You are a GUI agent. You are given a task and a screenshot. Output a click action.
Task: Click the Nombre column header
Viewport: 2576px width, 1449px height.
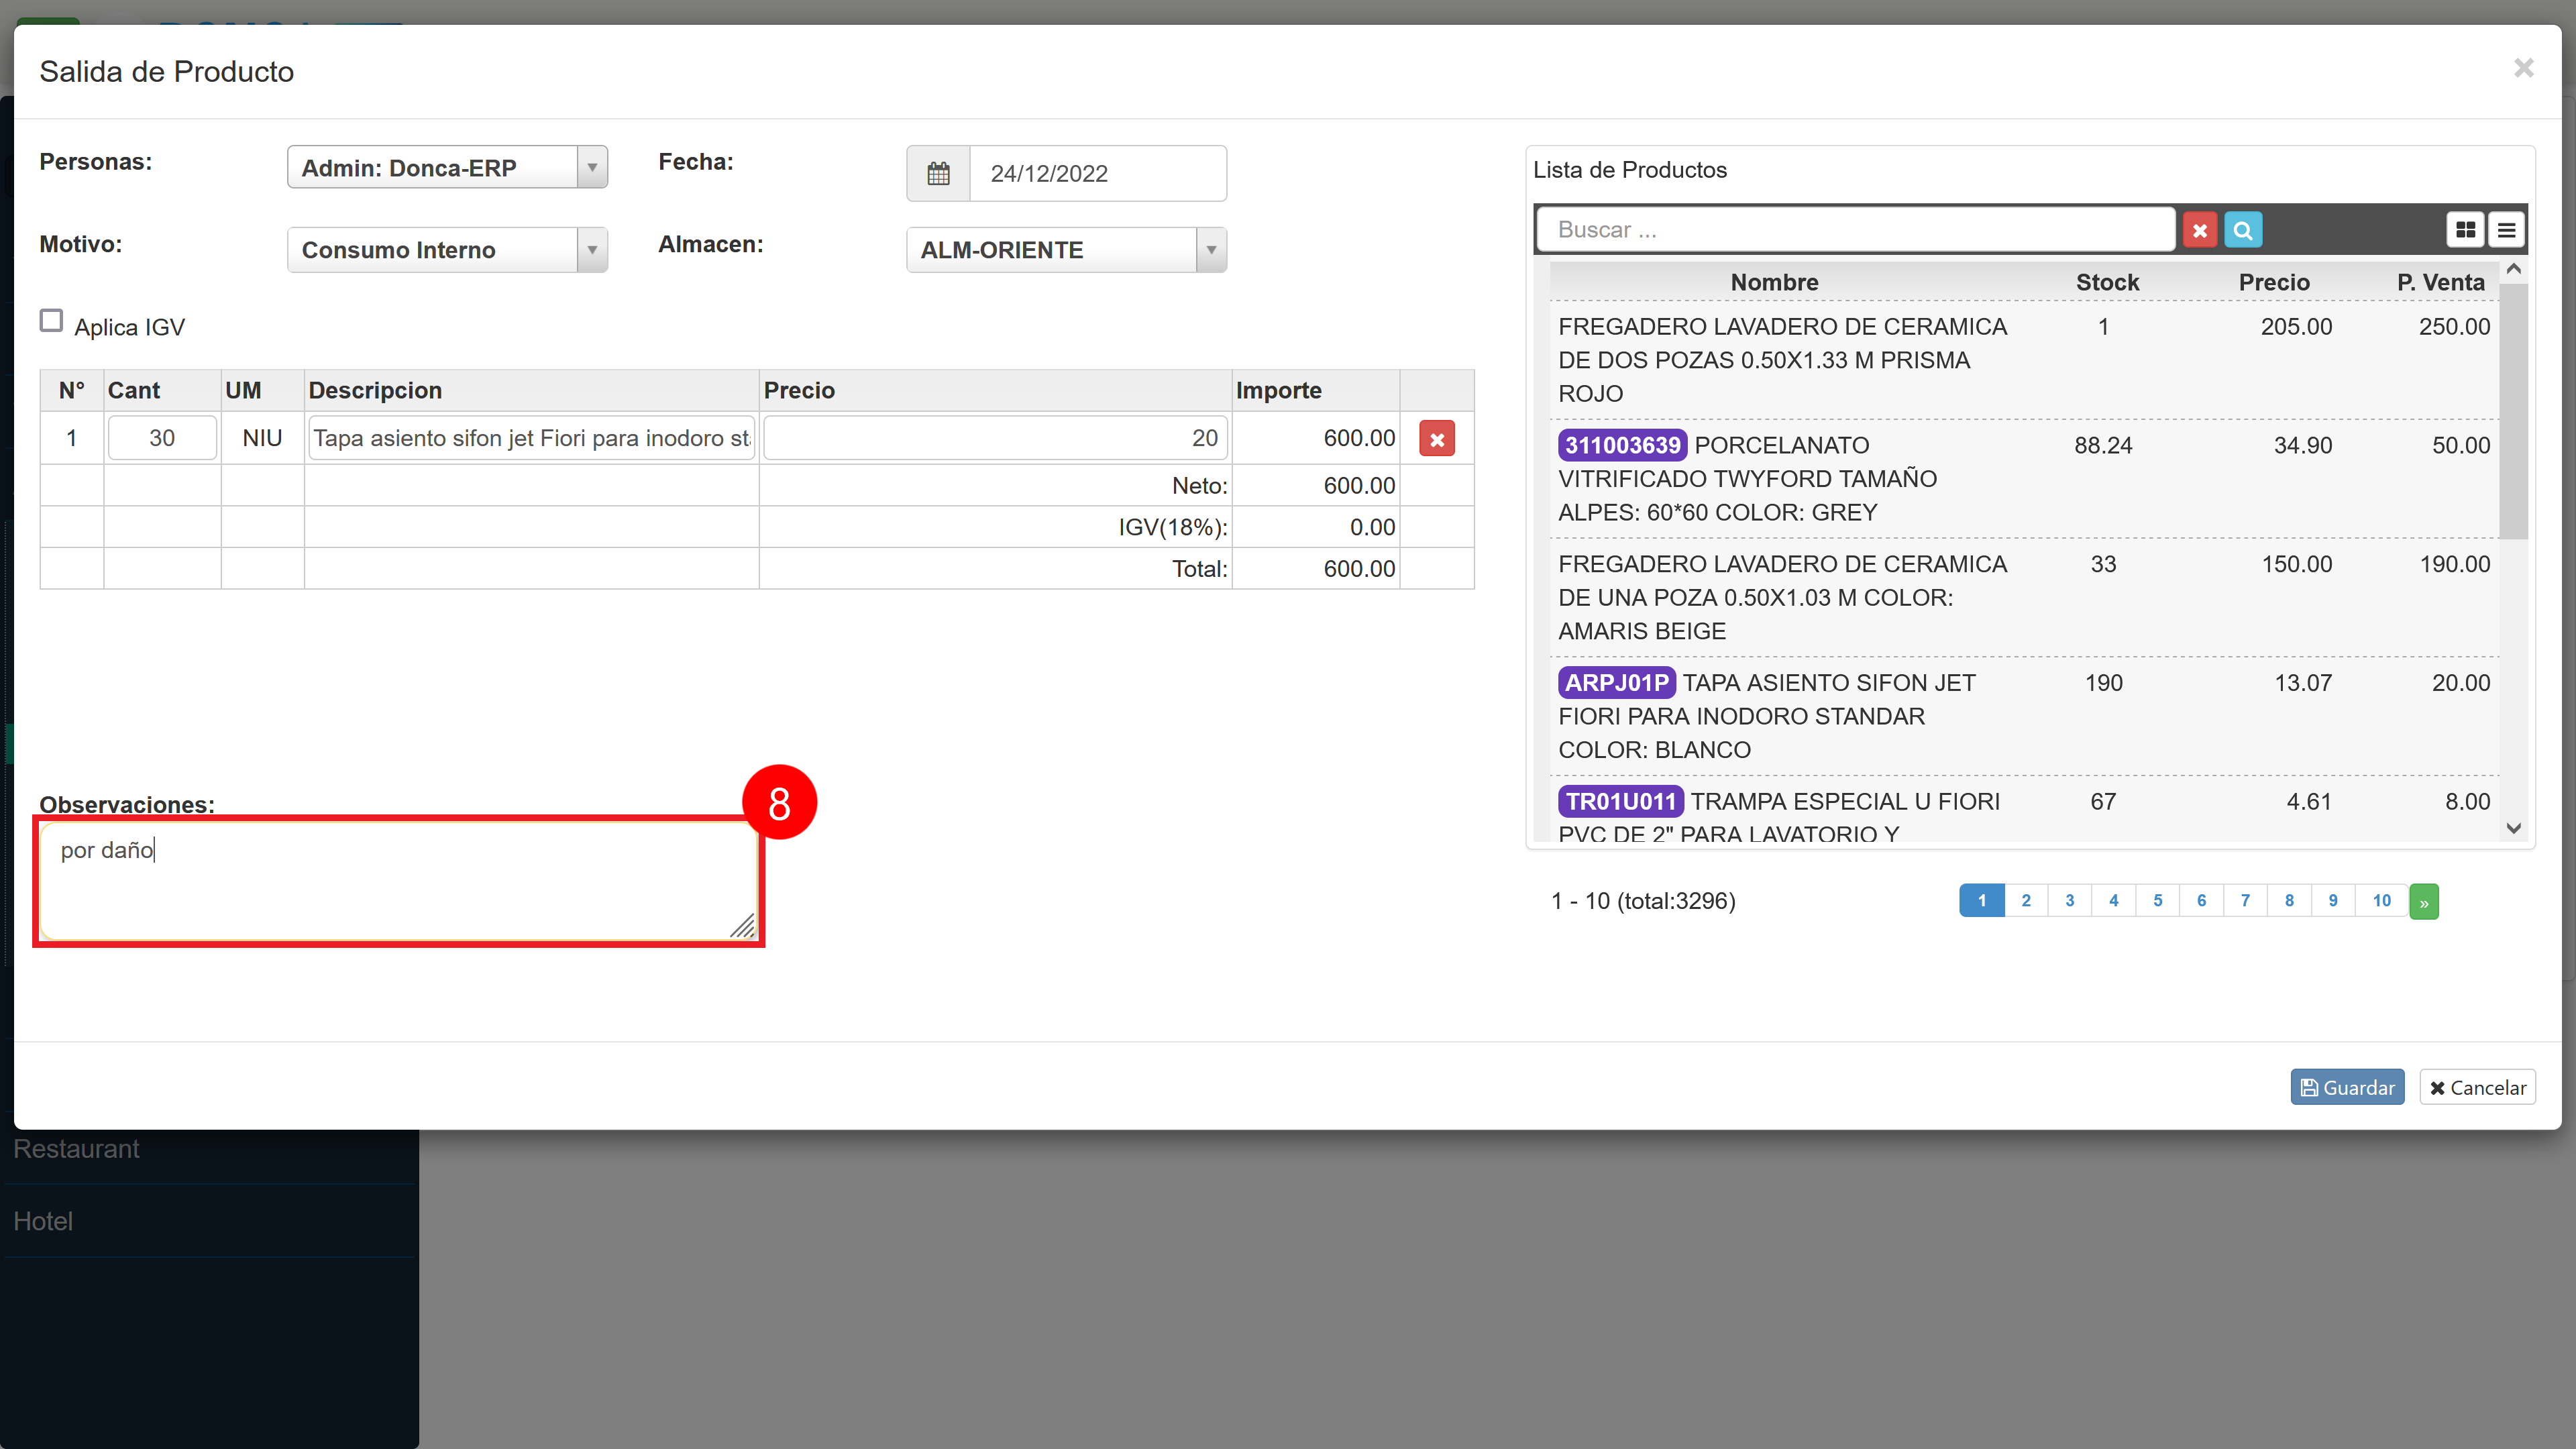tap(1774, 283)
